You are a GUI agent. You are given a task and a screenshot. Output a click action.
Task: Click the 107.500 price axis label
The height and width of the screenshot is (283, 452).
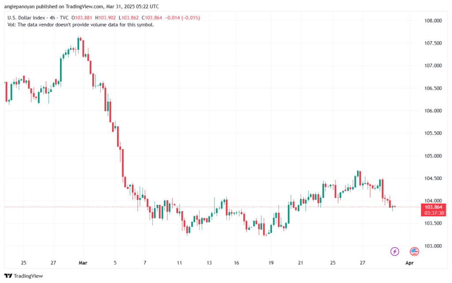tap(433, 43)
